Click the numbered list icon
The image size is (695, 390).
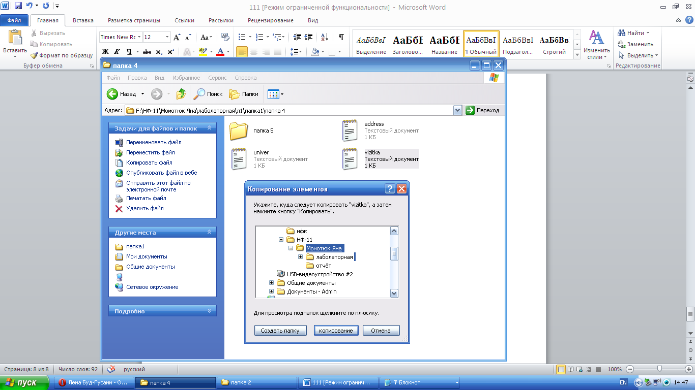pos(260,37)
